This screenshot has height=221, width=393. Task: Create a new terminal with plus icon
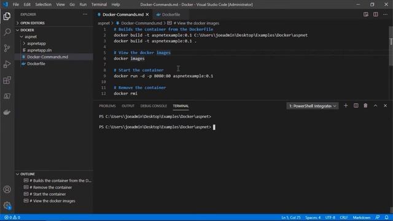click(x=346, y=106)
